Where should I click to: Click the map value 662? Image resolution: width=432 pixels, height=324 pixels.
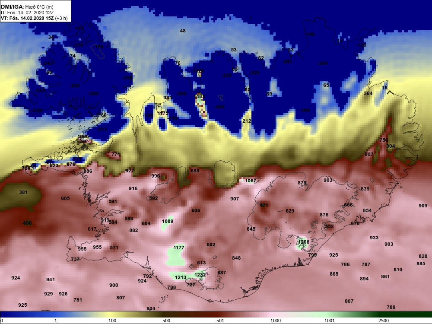pyautogui.click(x=211, y=245)
